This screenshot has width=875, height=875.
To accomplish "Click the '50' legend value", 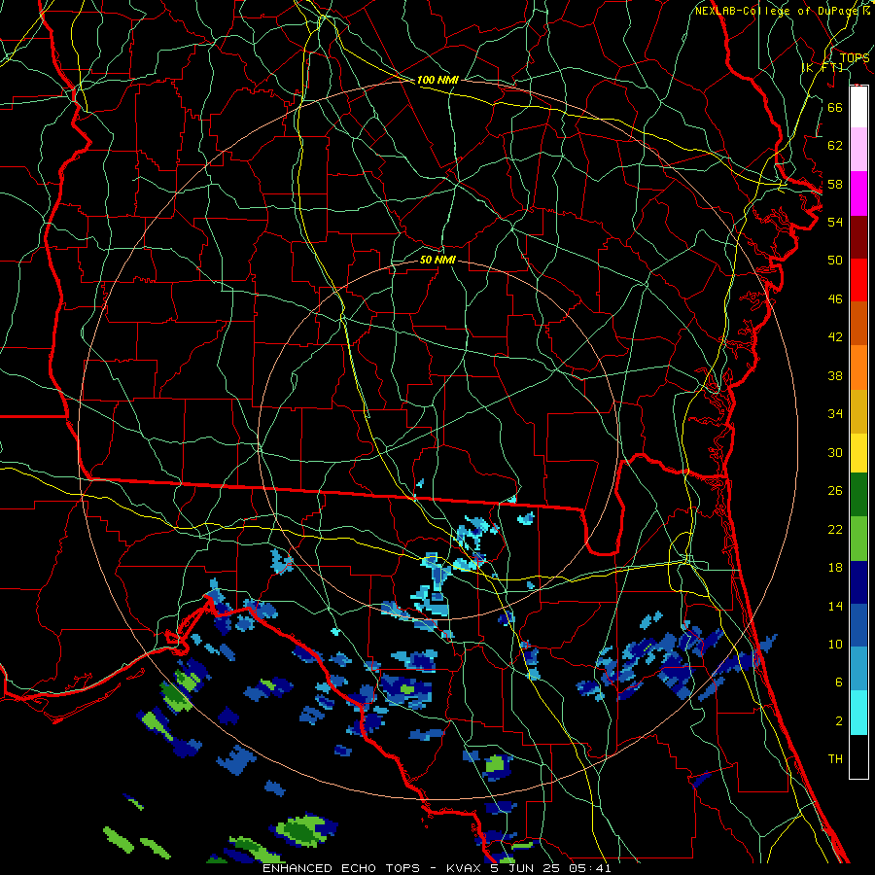I will coord(835,261).
